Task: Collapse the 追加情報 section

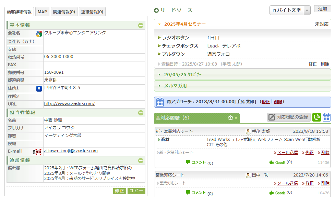Action: click(141, 160)
